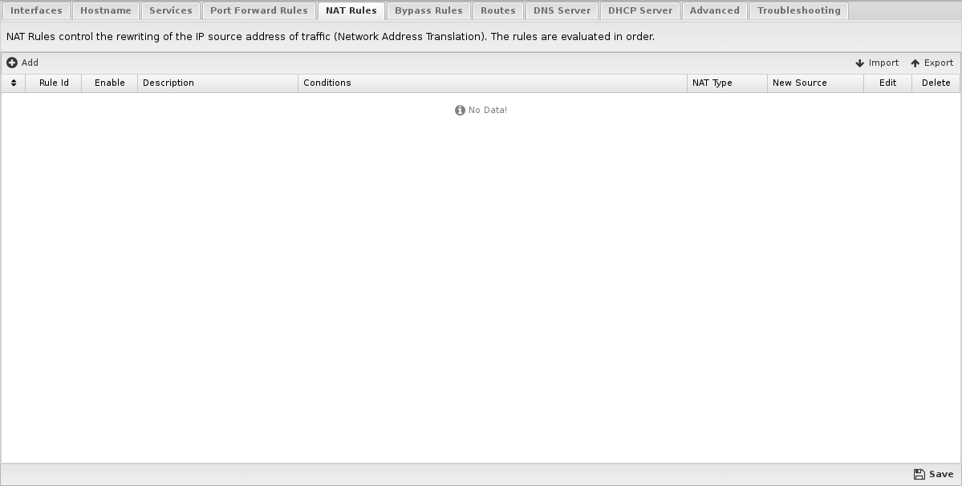Click the Export up-arrow icon
962x486 pixels.
point(915,63)
